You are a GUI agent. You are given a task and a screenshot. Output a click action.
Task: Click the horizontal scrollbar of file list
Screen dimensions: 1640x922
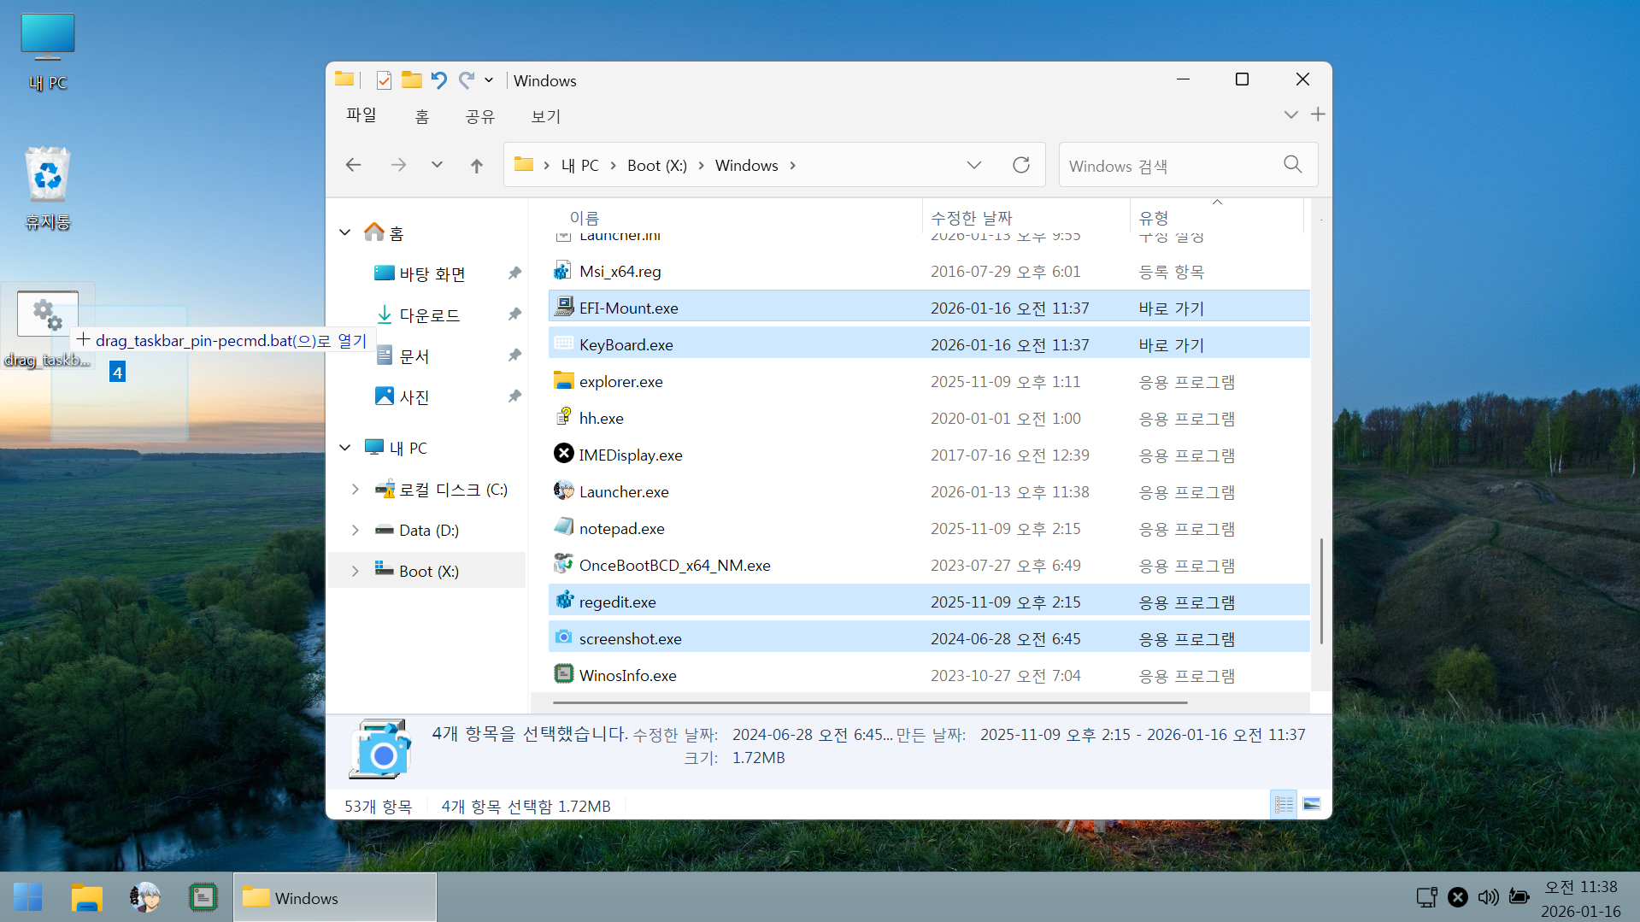point(870,702)
